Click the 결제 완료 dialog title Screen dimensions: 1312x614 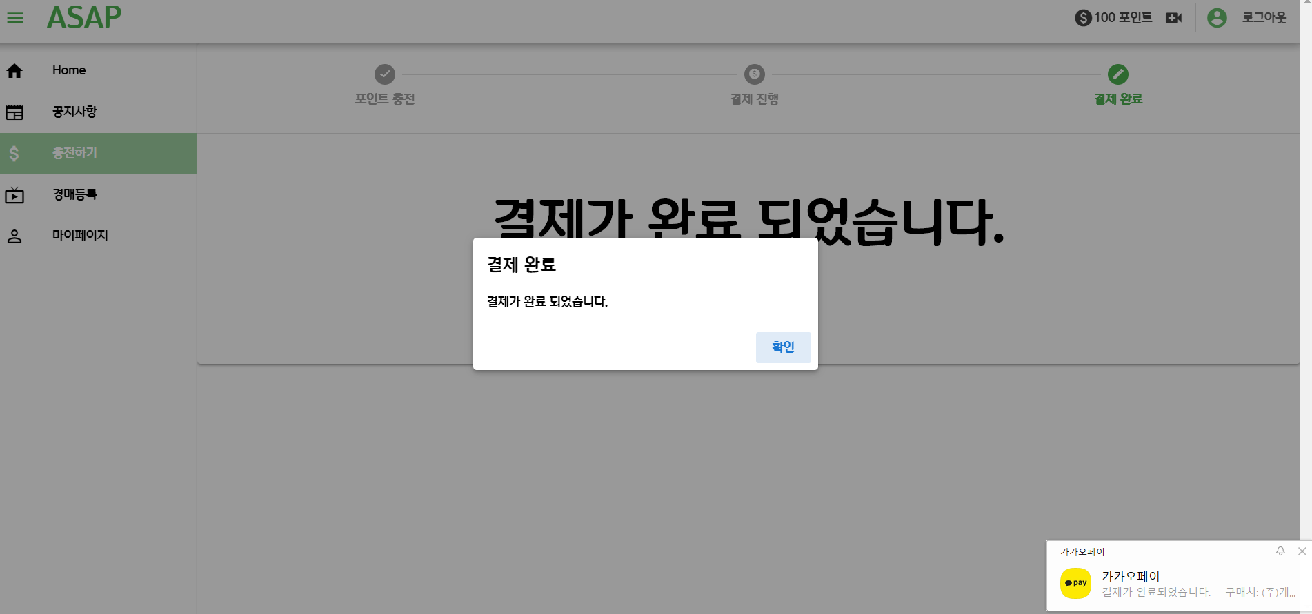pos(521,265)
